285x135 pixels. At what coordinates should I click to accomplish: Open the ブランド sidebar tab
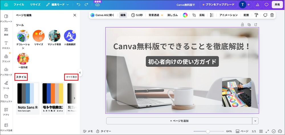6,58
